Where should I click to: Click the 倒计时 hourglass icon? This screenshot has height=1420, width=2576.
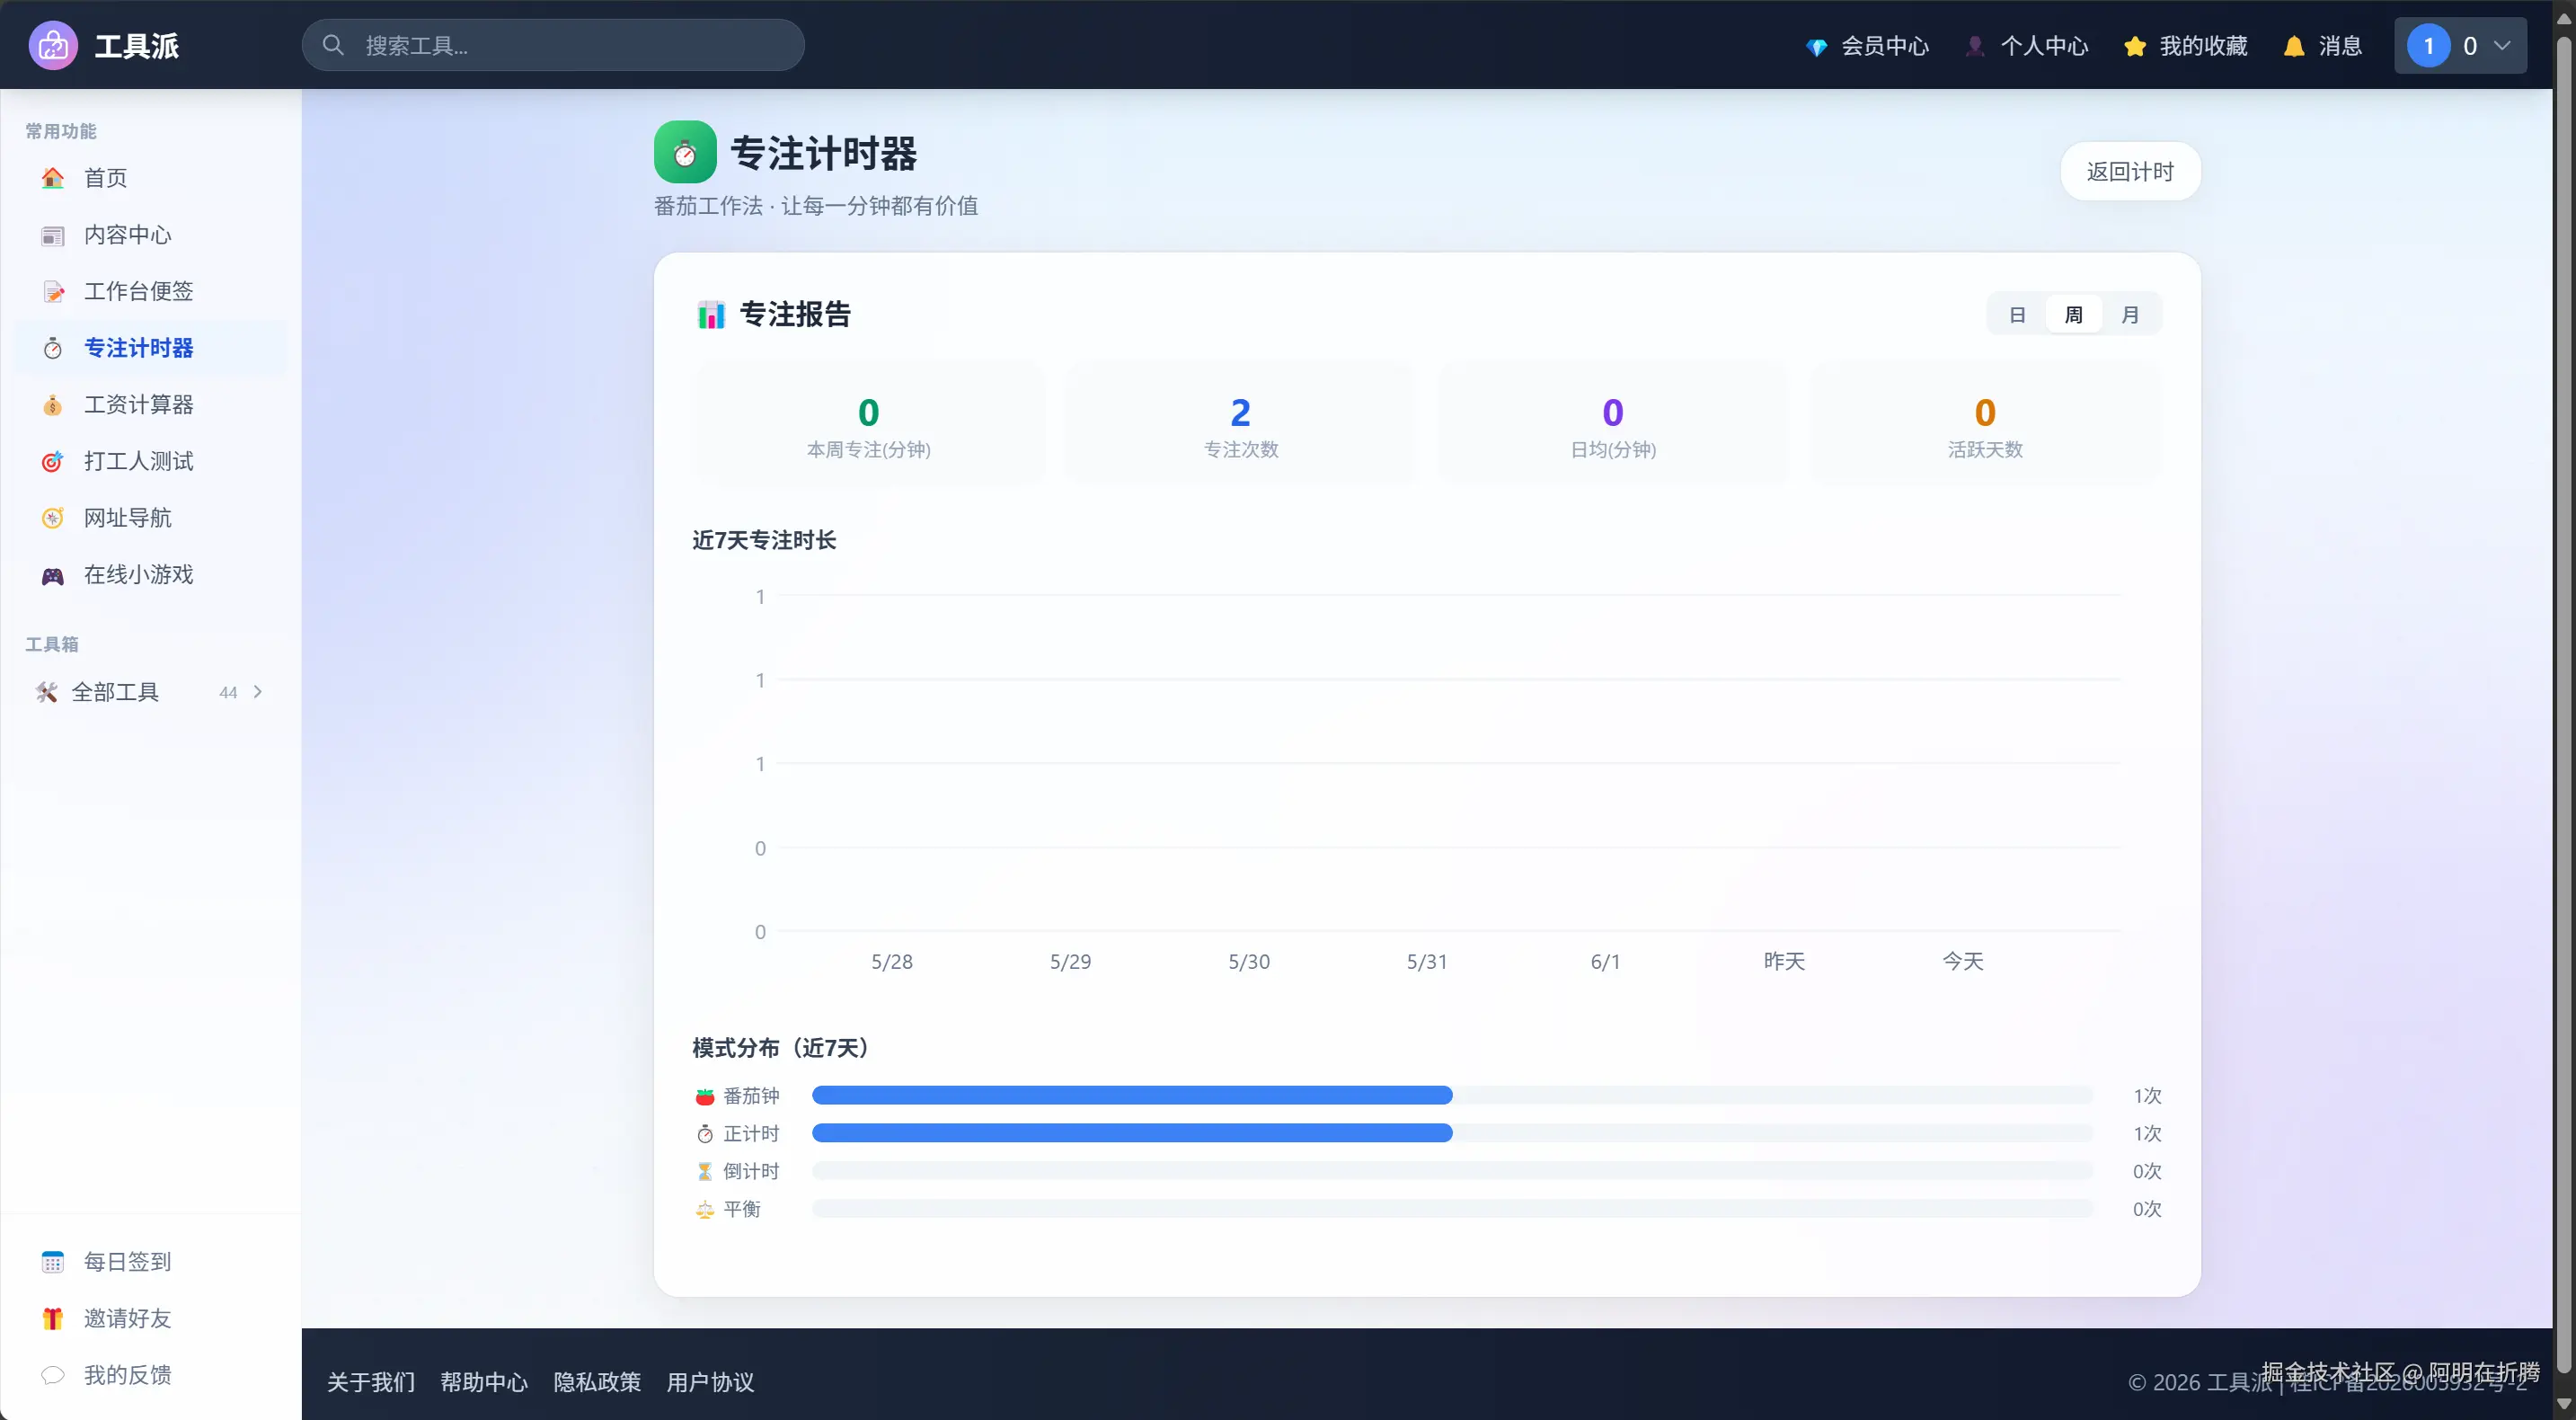pos(705,1172)
